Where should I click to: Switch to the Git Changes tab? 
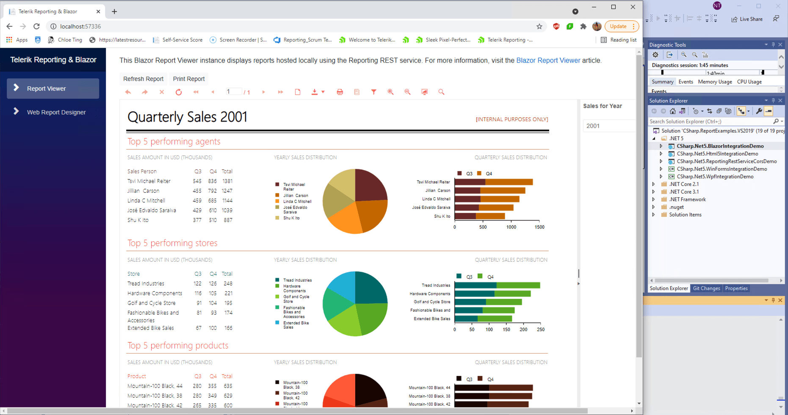click(706, 288)
